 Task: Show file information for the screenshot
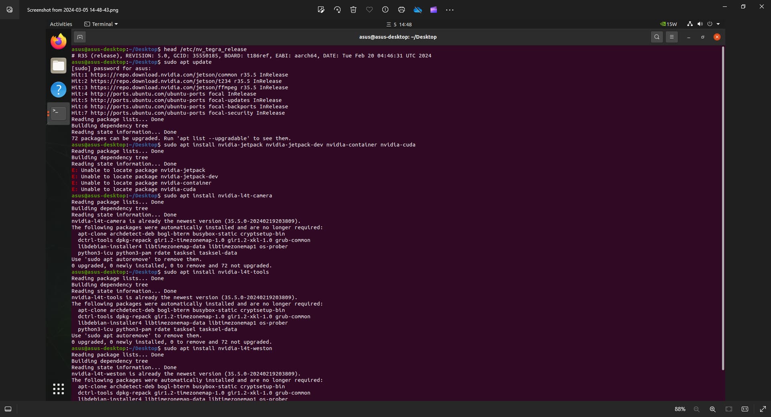[x=385, y=10]
